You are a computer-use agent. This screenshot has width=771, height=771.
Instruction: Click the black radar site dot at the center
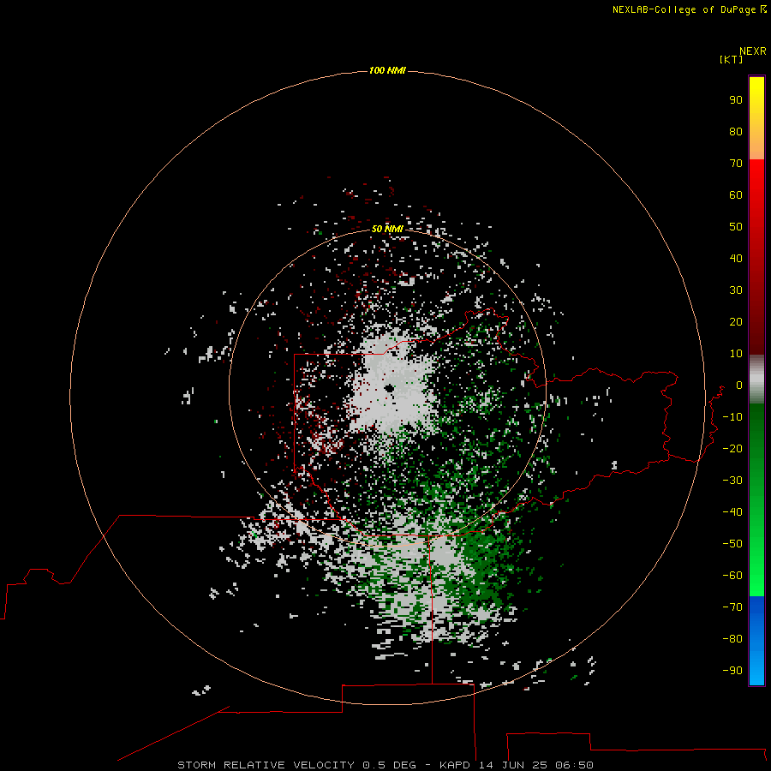[390, 388]
